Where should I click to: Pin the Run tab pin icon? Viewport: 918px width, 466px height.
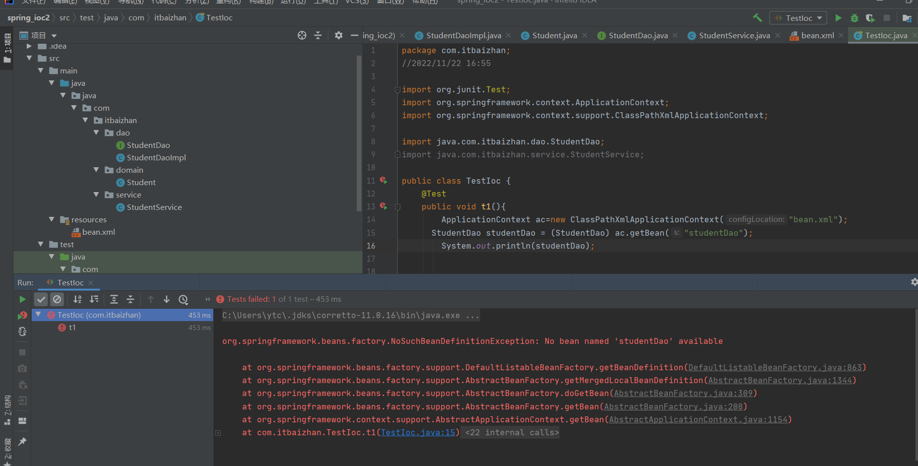(x=22, y=441)
